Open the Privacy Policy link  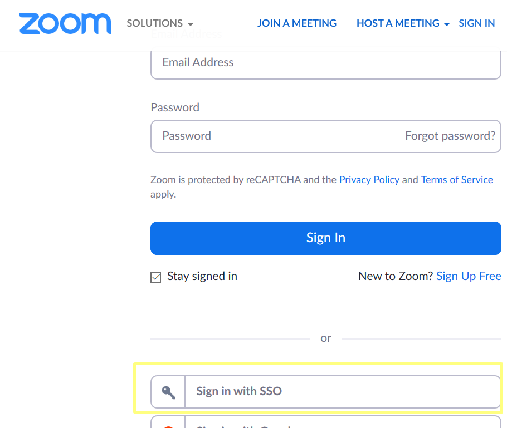pos(369,180)
